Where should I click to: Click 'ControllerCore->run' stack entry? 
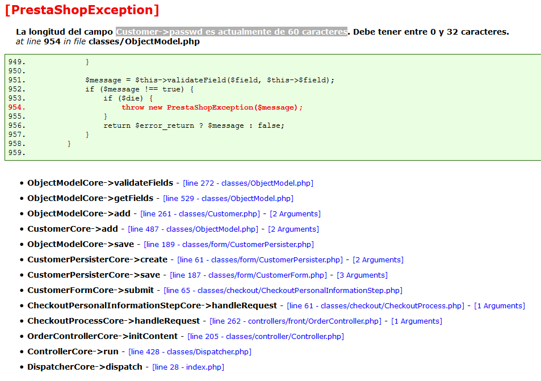(73, 351)
